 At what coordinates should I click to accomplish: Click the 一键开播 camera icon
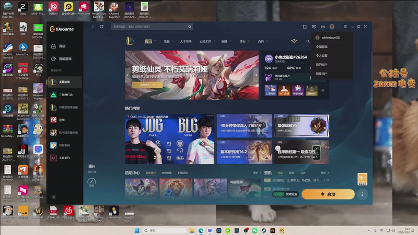point(92,166)
